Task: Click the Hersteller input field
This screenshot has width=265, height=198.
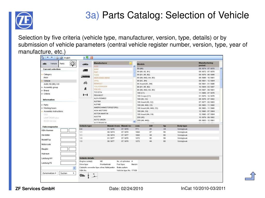Action: pyautogui.click(x=68, y=135)
